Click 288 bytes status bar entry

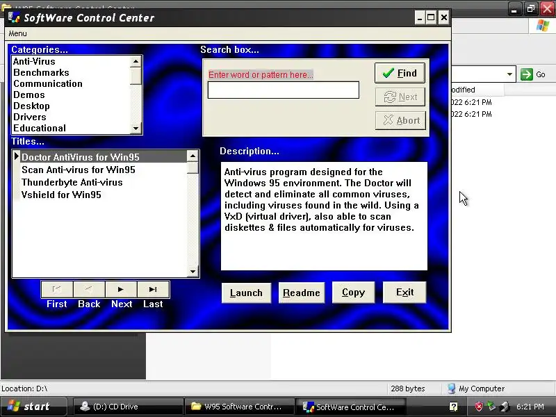click(x=408, y=389)
